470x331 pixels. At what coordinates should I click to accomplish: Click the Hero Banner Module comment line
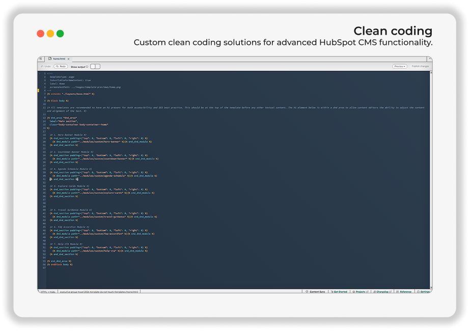click(x=68, y=135)
